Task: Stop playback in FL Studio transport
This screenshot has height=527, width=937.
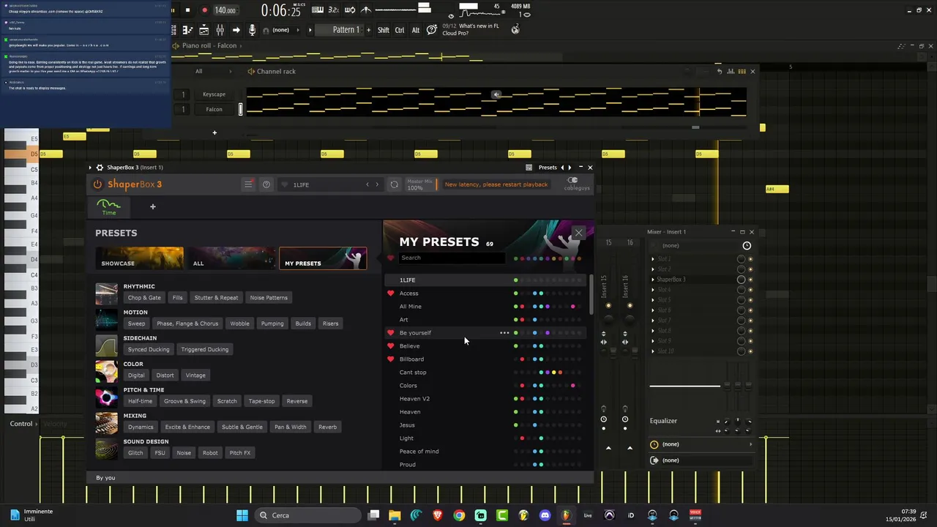Action: [x=187, y=10]
